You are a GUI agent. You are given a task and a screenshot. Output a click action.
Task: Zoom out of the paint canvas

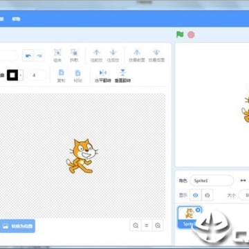136,225
